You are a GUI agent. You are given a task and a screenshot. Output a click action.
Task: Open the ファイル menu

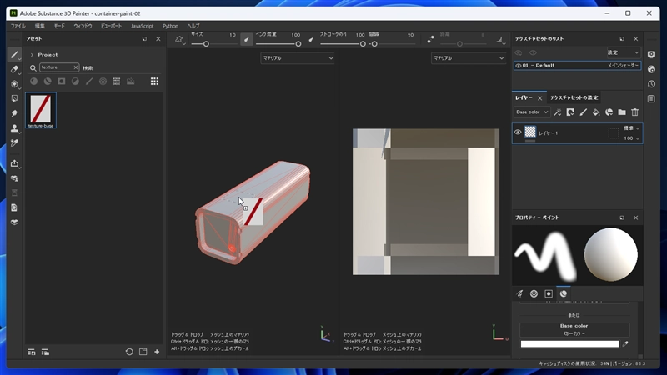[18, 26]
